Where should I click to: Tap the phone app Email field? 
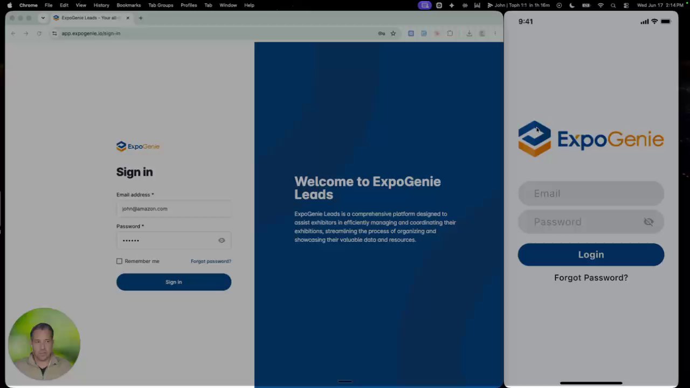(x=591, y=193)
